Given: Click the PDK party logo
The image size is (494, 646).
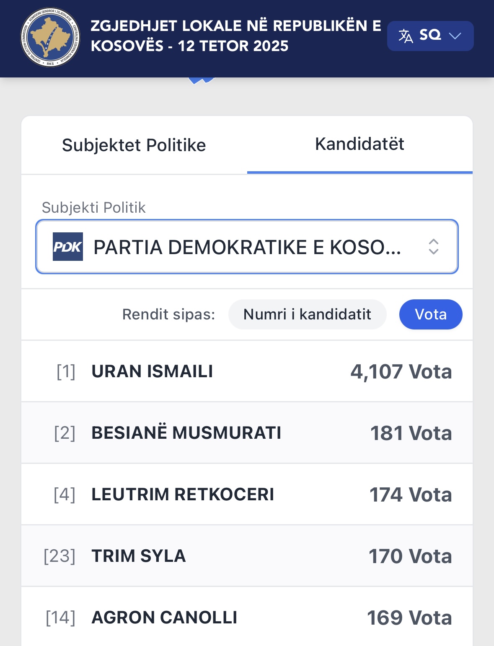Looking at the screenshot, I should pyautogui.click(x=68, y=247).
